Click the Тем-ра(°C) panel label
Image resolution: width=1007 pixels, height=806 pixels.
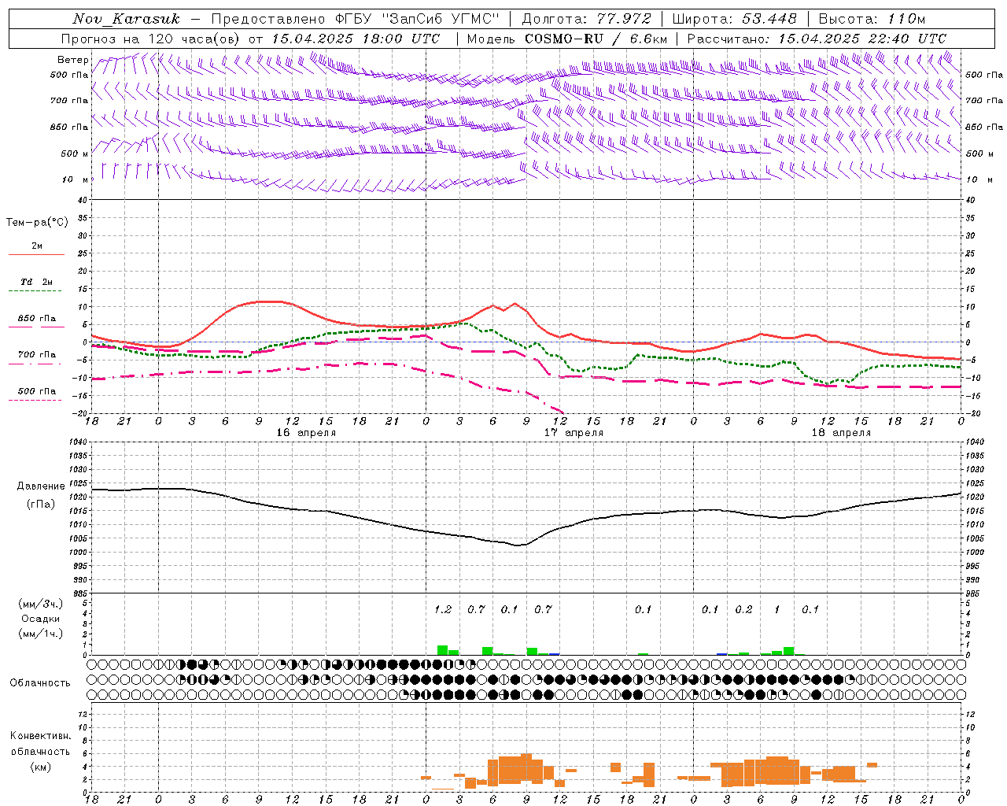(x=37, y=223)
